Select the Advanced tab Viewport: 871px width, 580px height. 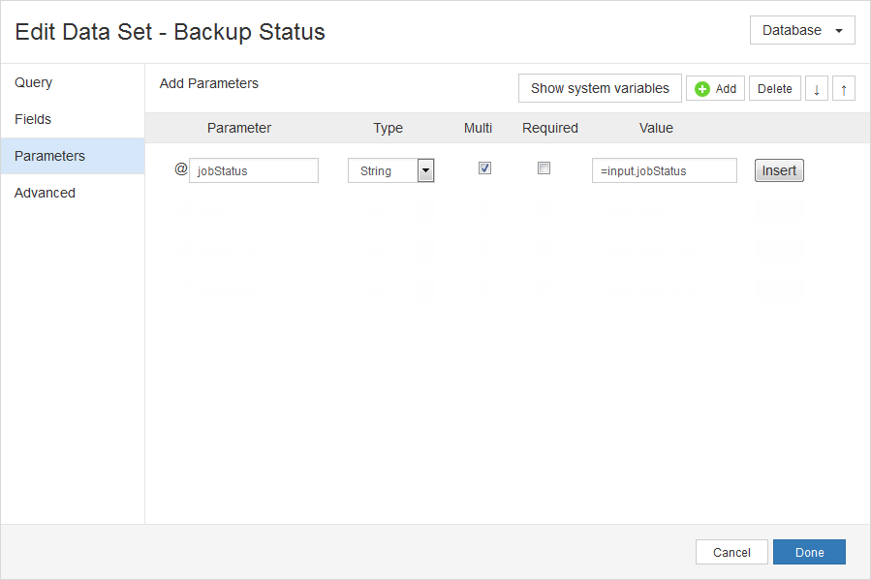coord(45,193)
